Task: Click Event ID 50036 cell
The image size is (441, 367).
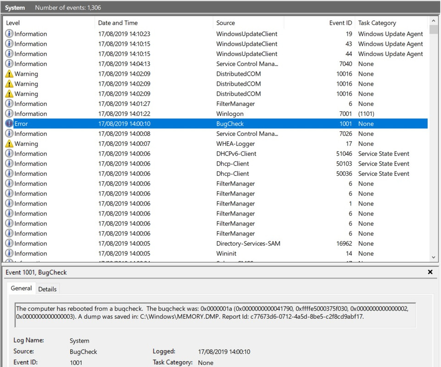Action: [344, 173]
